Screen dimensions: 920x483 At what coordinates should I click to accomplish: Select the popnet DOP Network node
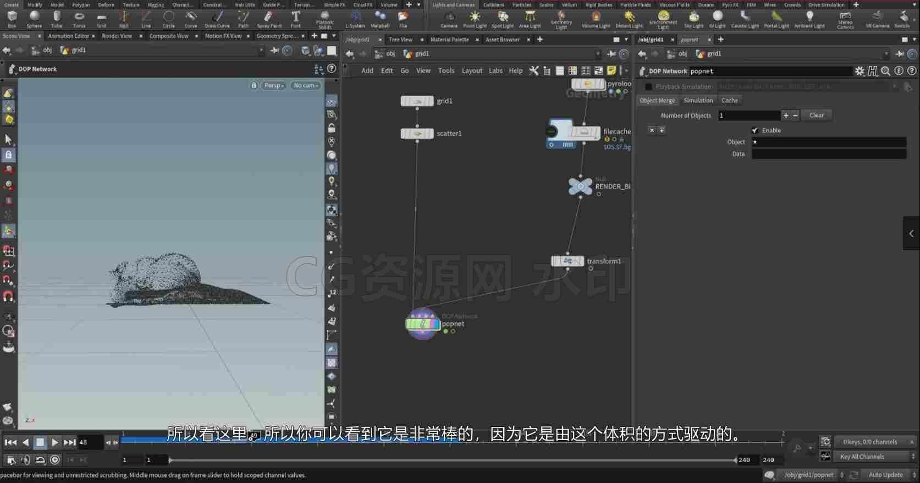click(x=422, y=323)
